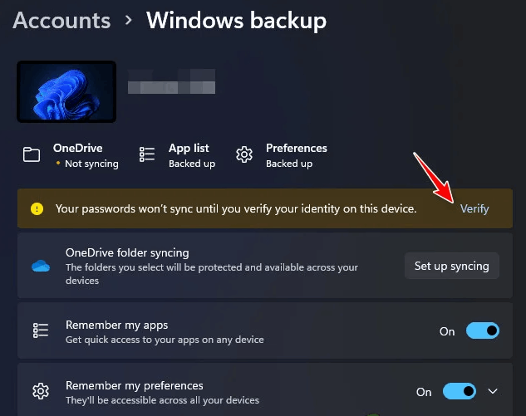This screenshot has width=526, height=416.
Task: Click the blue OneDrive cloud icon
Action: (41, 267)
